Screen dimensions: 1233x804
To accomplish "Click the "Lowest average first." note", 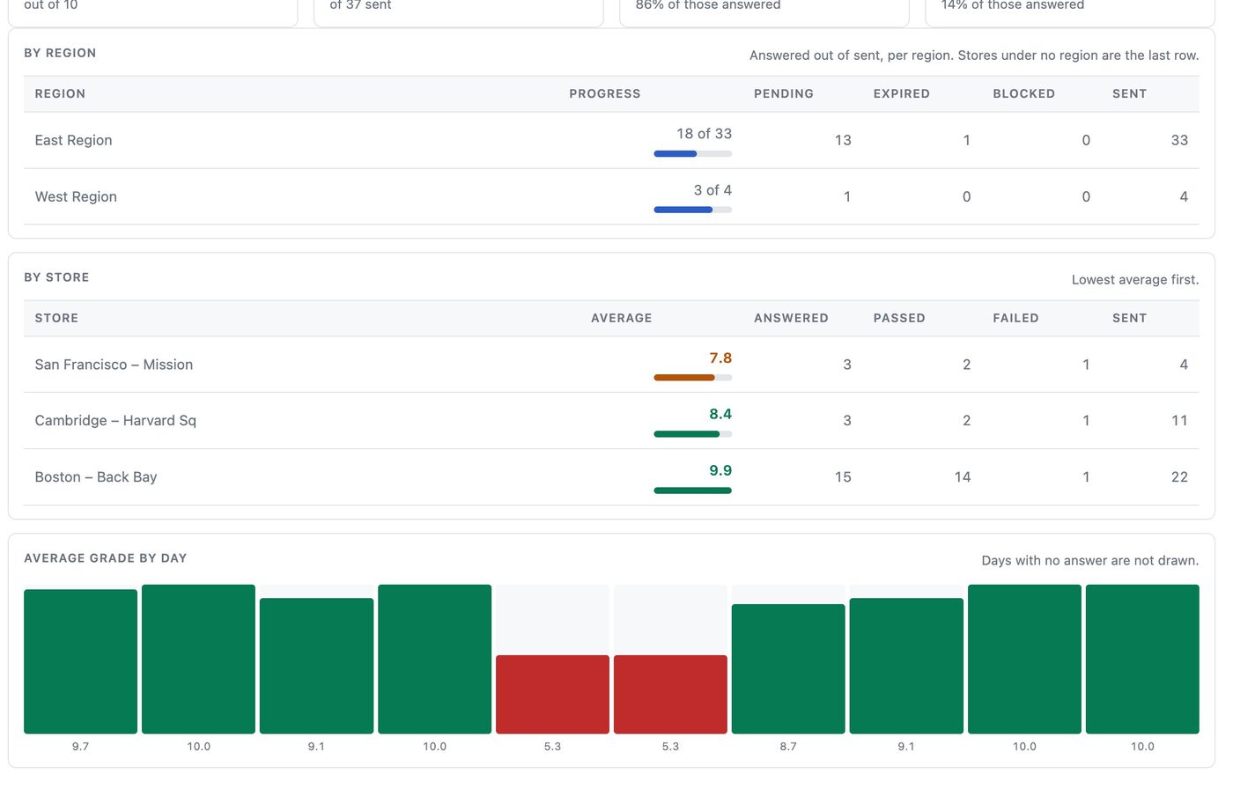I will (x=1135, y=280).
